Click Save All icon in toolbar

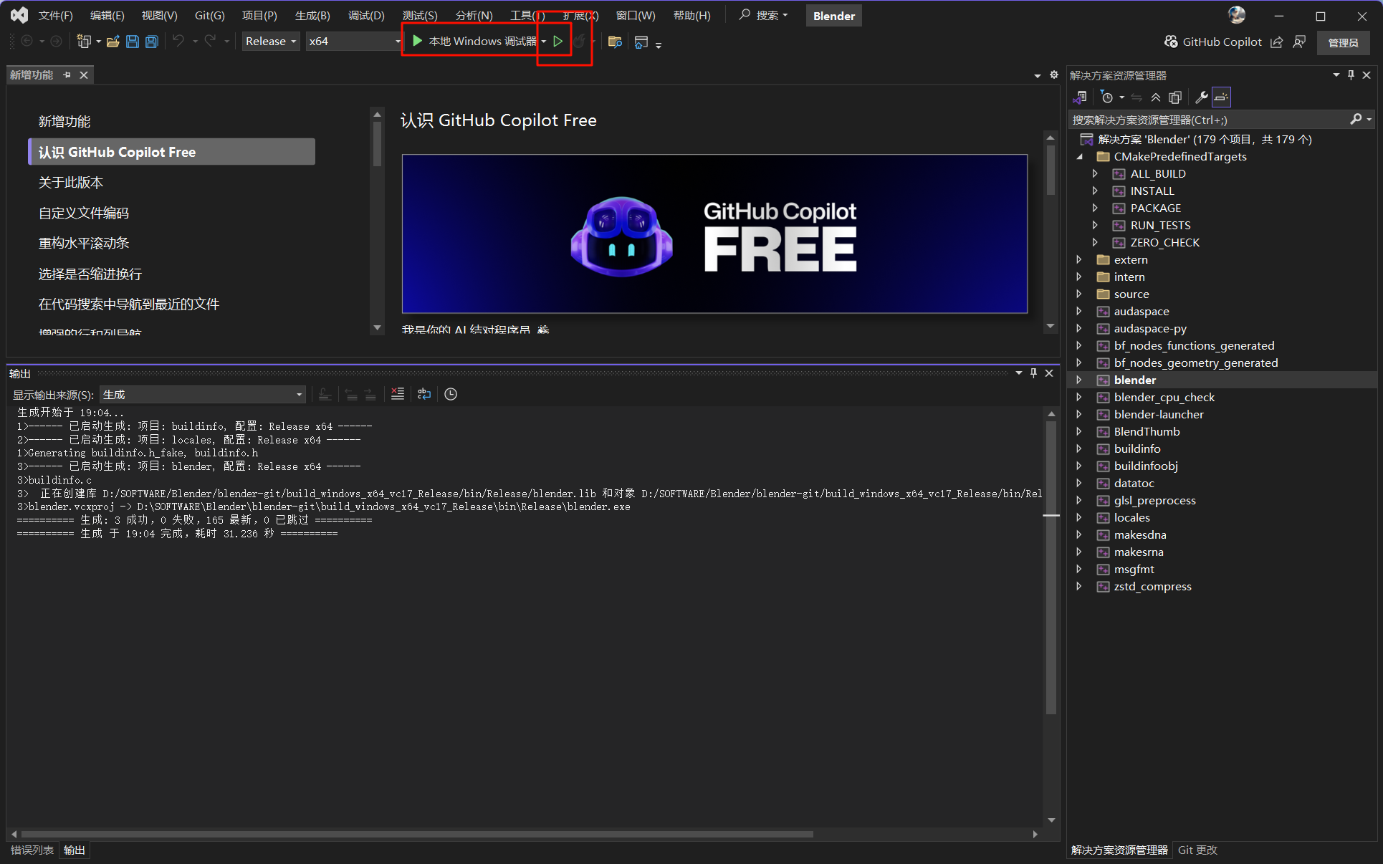[x=151, y=42]
